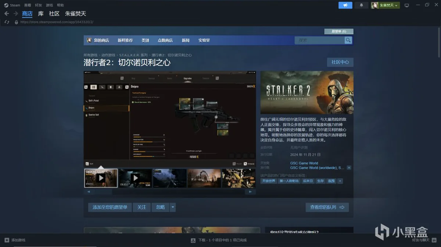Expand more user tags plus button
This screenshot has height=247, width=441.
pos(340,181)
